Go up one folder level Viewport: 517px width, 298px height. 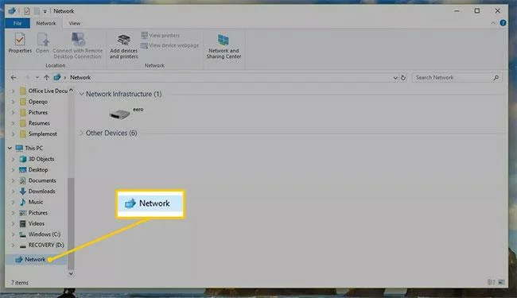46,78
